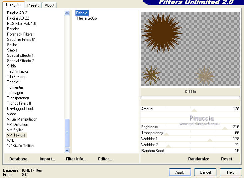Open the Presets tab
This screenshot has height=178, width=244.
coord(33,5)
